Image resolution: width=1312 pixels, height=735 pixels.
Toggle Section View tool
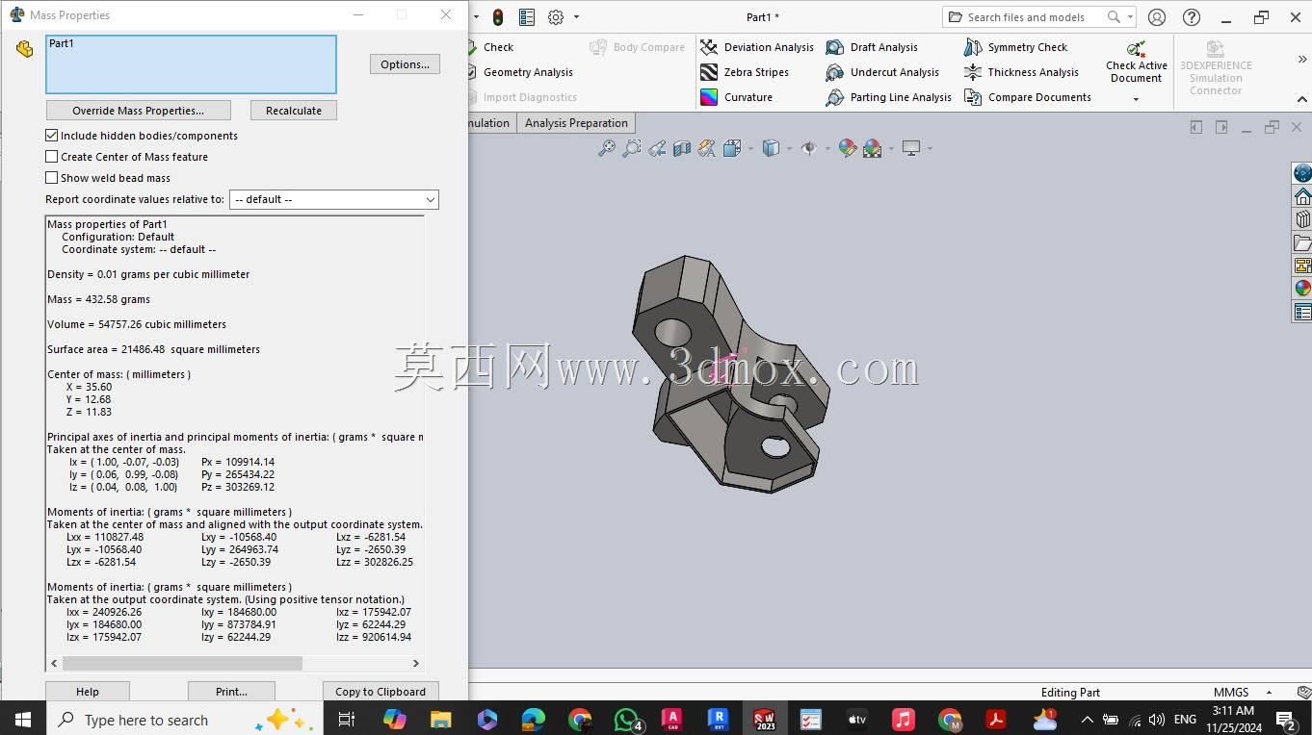(682, 148)
